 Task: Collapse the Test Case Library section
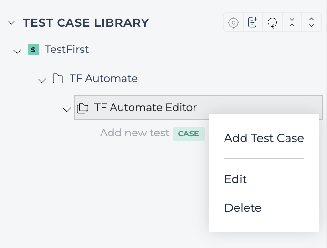11,22
